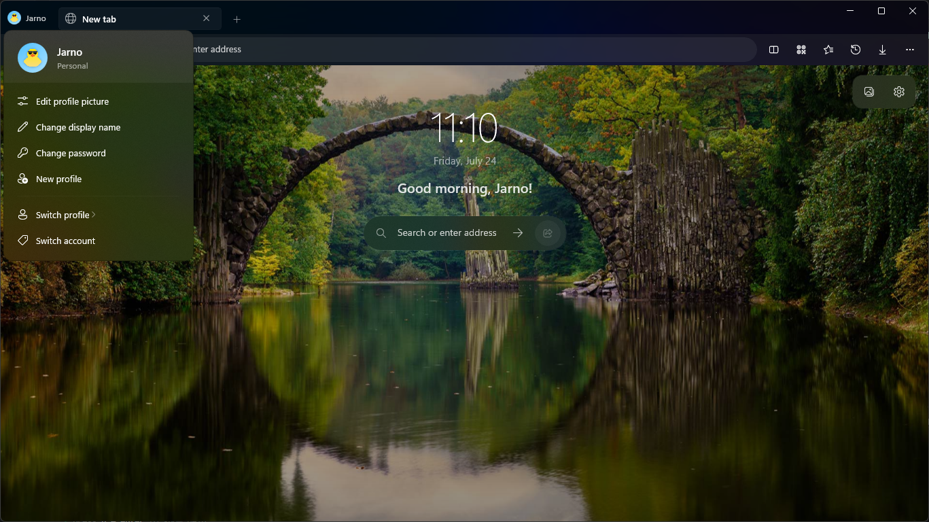Screen dimensions: 929x522
Task: Open the three-dot more menu
Action: coord(910,50)
